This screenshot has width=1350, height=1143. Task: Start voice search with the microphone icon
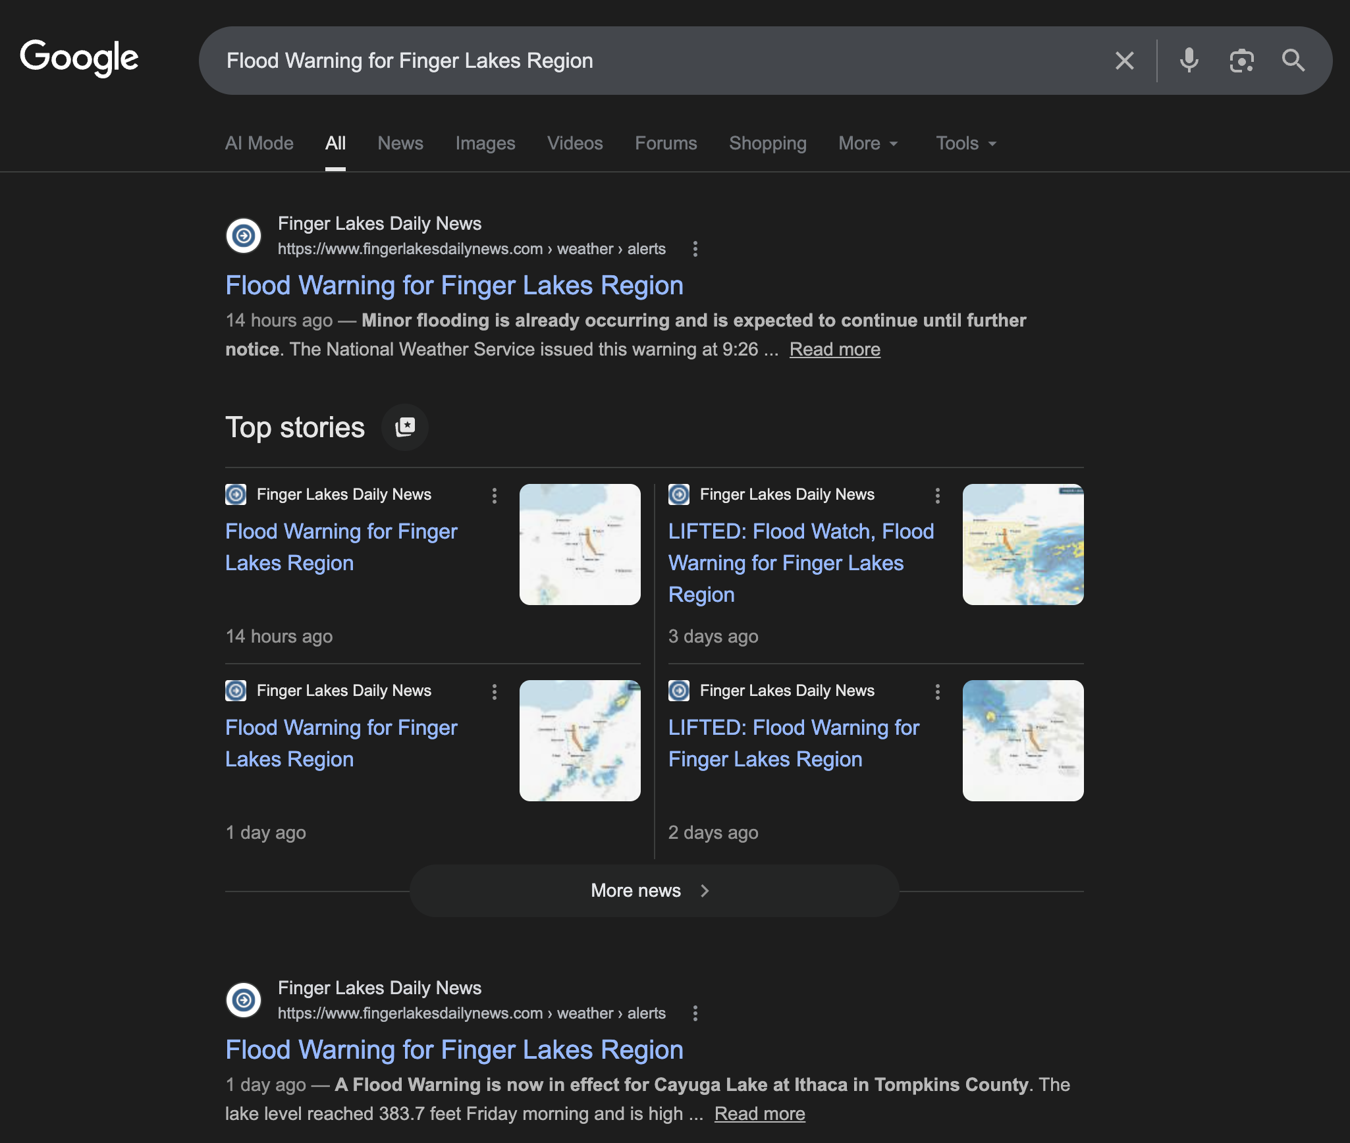[1188, 61]
